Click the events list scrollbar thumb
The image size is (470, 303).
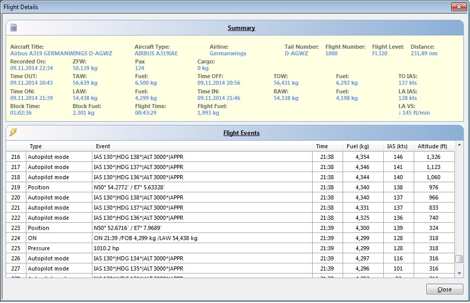click(x=459, y=259)
